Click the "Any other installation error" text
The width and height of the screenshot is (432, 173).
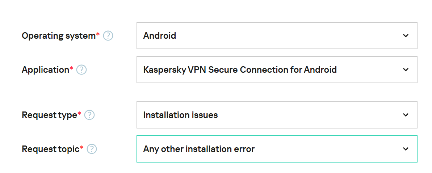(x=199, y=149)
